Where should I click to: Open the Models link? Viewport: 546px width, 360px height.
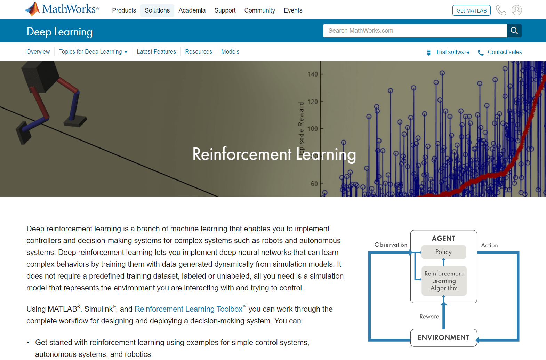[x=230, y=51]
